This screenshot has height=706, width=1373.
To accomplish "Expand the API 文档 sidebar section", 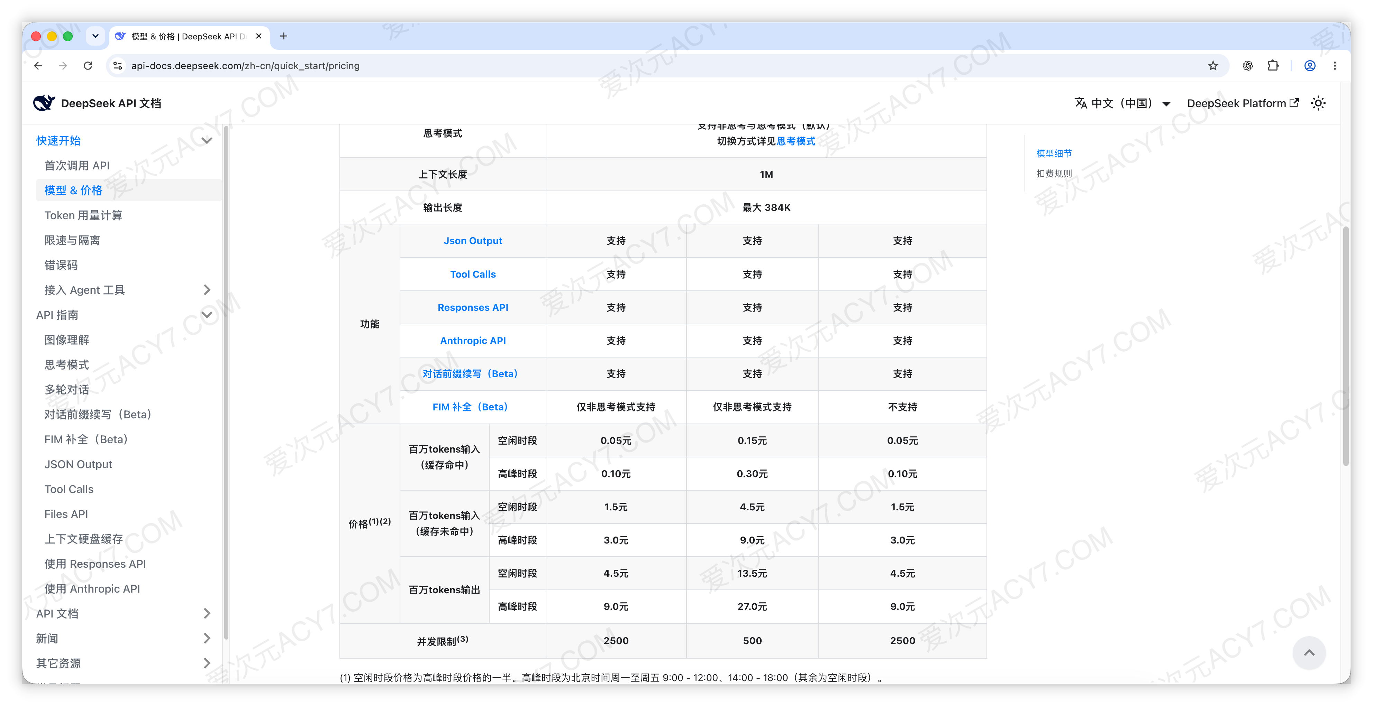I will (207, 613).
